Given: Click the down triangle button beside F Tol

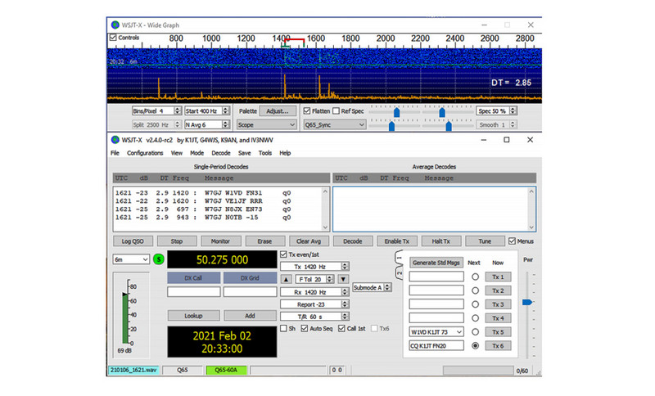Looking at the screenshot, I should (x=343, y=279).
